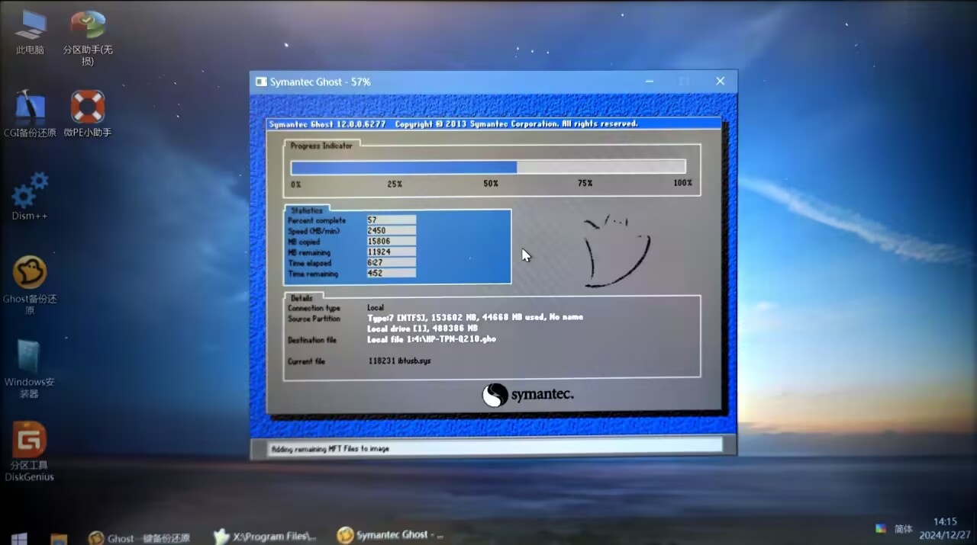Close the Symantec Ghost window
Viewport: 977px width, 545px height.
tap(720, 81)
